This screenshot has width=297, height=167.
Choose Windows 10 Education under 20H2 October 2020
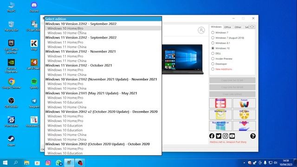coord(103,153)
